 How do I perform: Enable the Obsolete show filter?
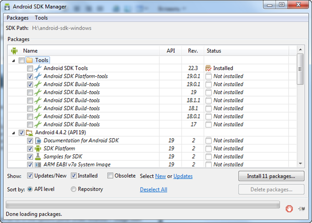tap(110, 176)
